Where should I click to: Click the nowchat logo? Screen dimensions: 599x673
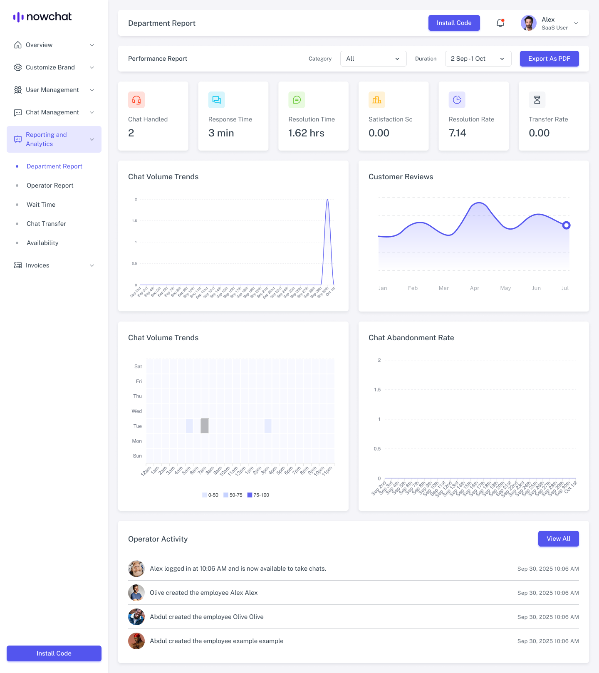pyautogui.click(x=42, y=17)
